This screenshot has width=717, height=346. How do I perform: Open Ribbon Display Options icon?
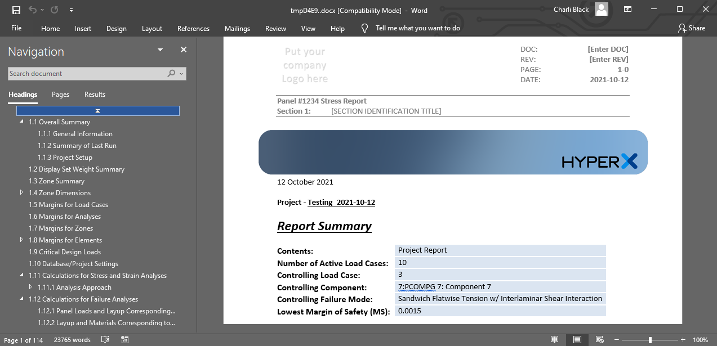click(628, 10)
